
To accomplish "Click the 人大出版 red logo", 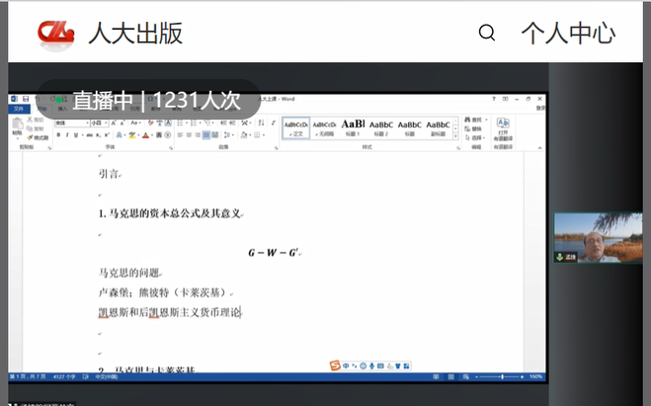I will point(55,34).
